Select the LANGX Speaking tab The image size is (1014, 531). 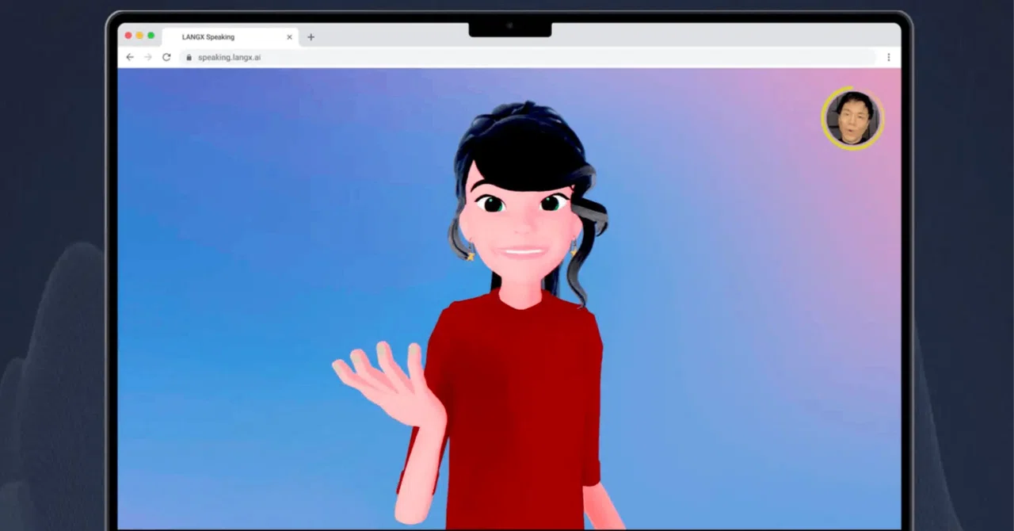231,36
